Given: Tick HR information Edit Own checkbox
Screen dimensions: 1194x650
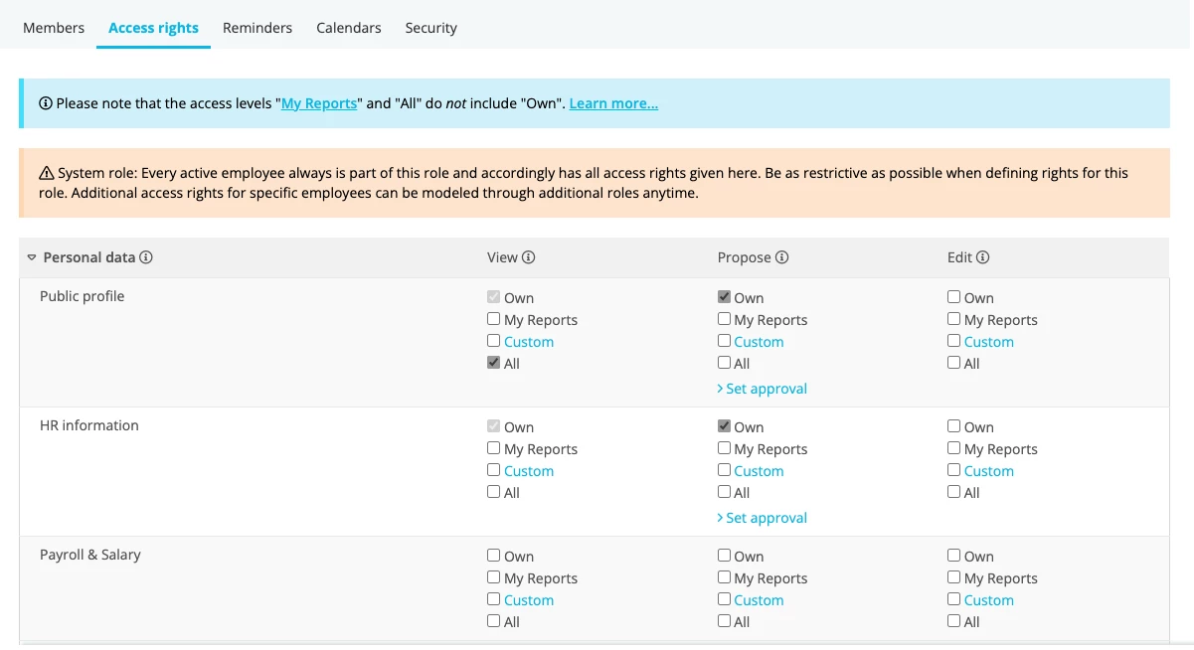Looking at the screenshot, I should [953, 426].
